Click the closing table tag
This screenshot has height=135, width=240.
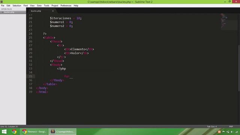(x=50, y=84)
